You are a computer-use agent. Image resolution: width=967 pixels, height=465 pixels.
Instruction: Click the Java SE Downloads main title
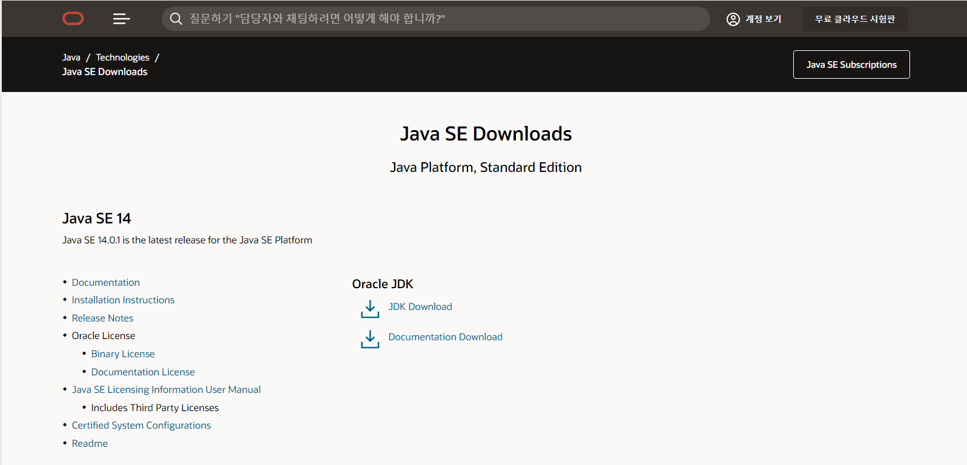tap(486, 134)
